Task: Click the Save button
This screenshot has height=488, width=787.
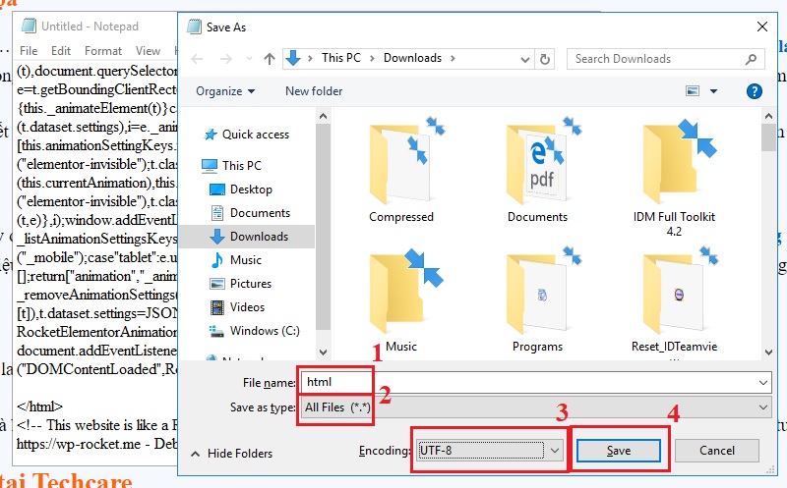Action: point(619,451)
